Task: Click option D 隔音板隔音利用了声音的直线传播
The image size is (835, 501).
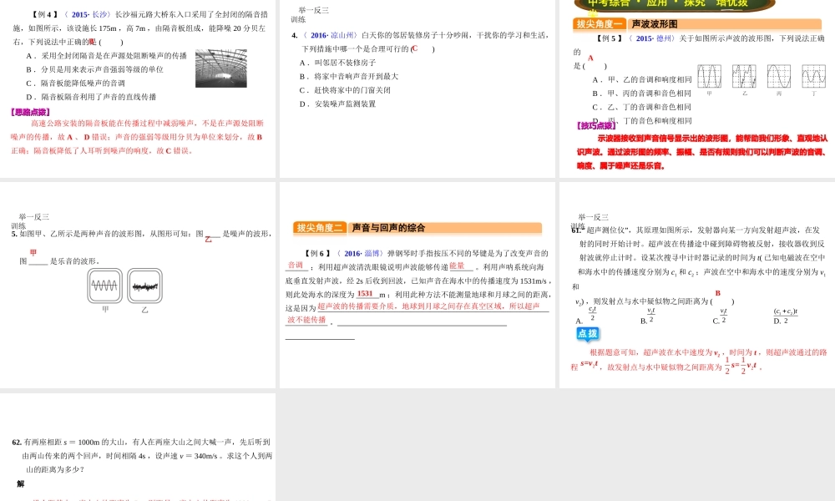Action: click(91, 97)
